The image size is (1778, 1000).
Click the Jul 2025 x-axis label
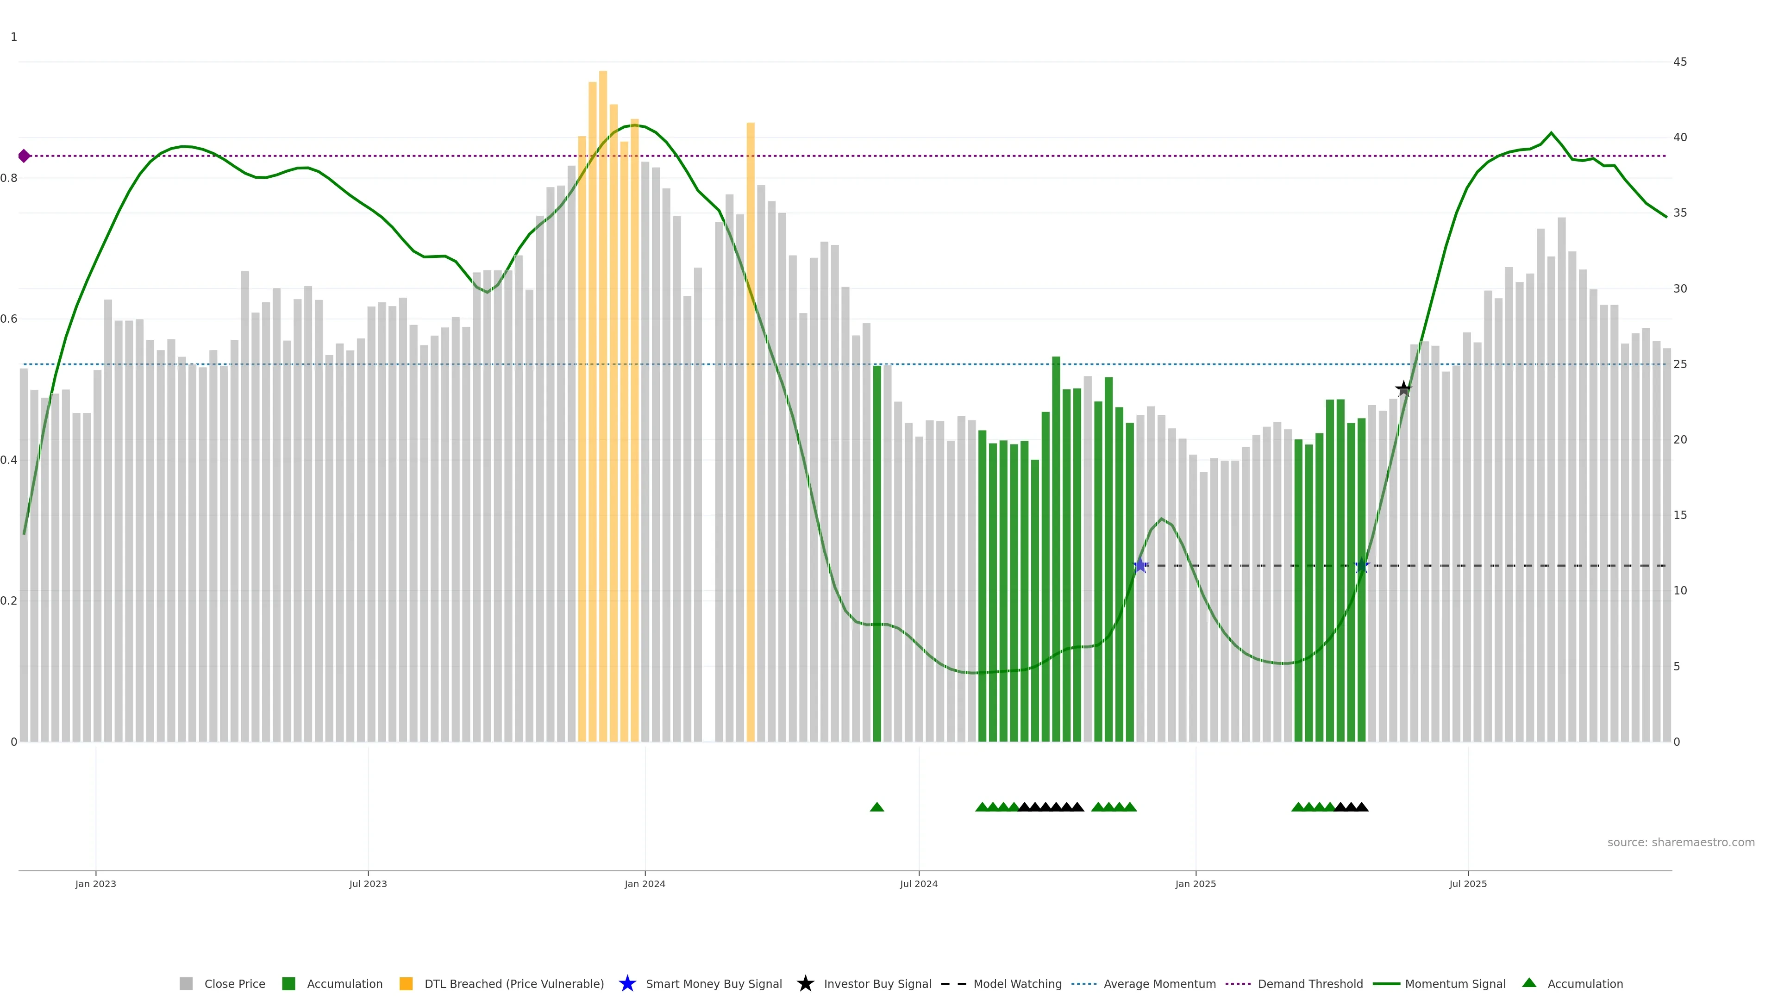1467,884
